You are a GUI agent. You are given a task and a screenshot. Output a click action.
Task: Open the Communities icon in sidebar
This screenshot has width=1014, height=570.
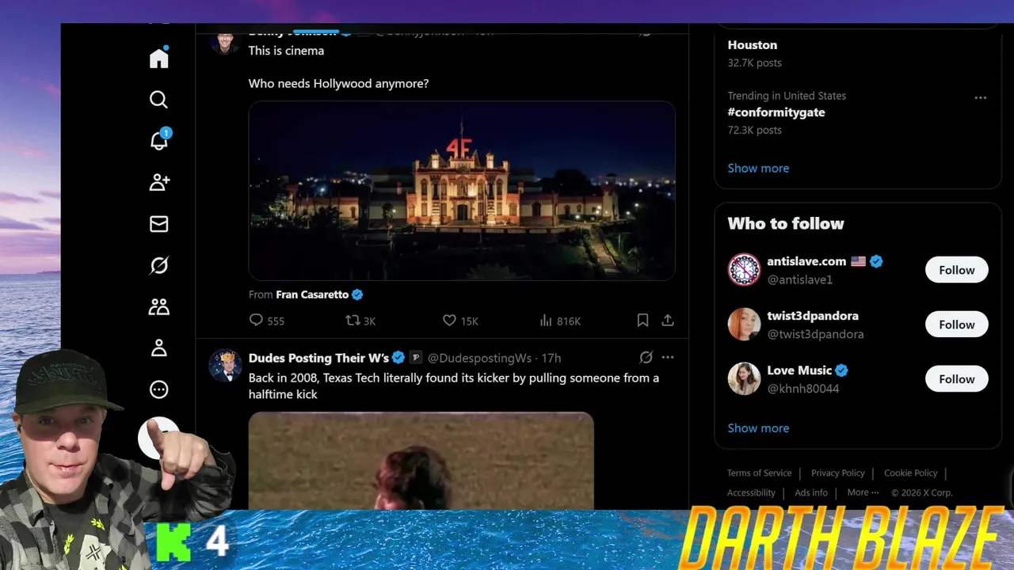[159, 306]
